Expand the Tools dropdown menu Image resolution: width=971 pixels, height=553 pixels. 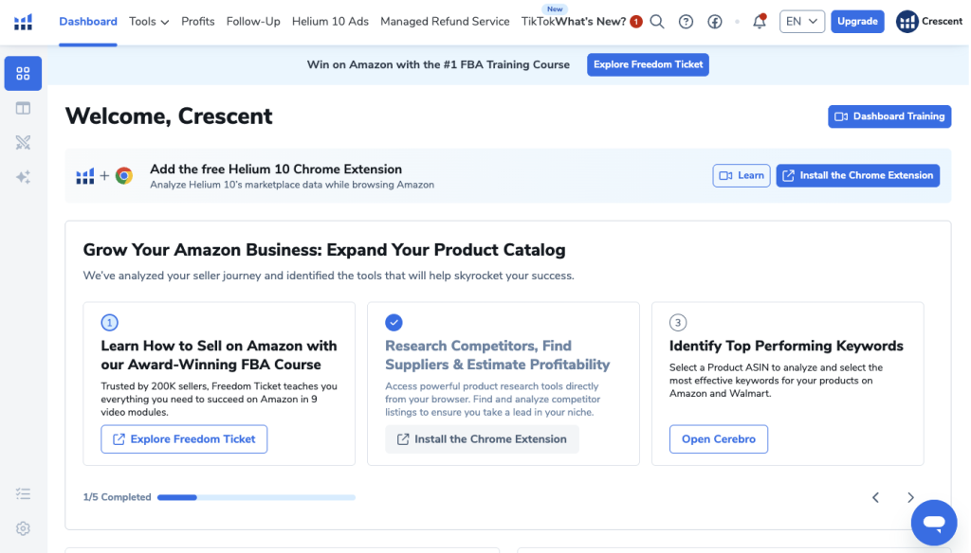tap(149, 22)
